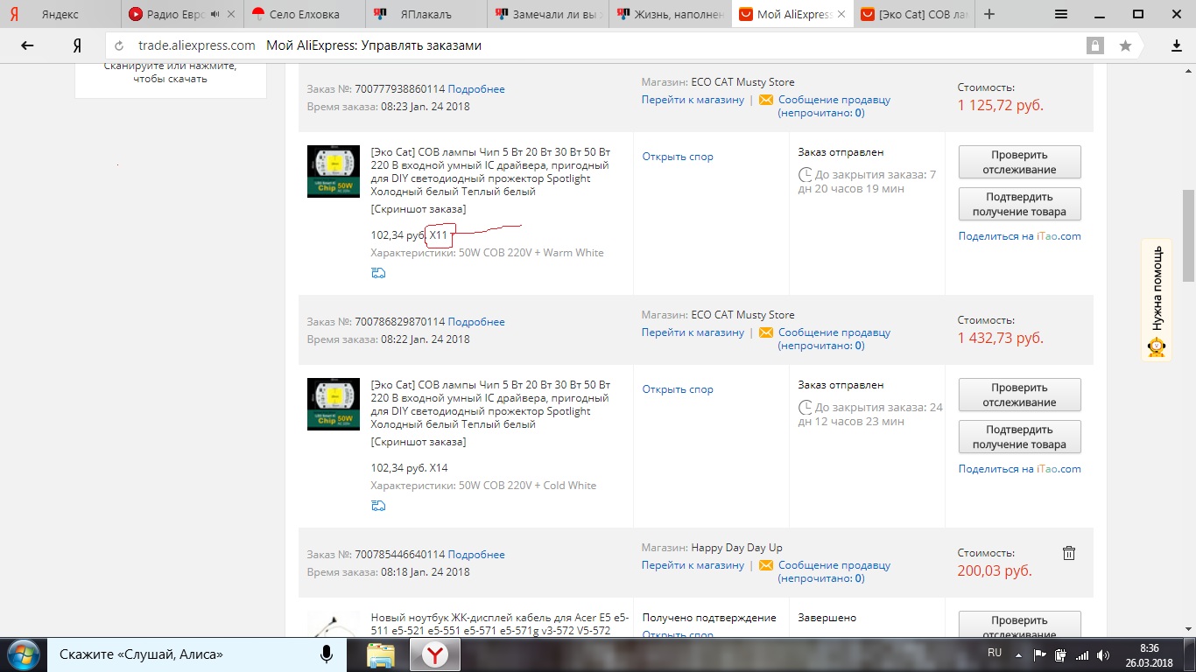Screen dimensions: 1196x672
Task: Open the Warm White COB lamp thumbnail
Action: tap(334, 171)
